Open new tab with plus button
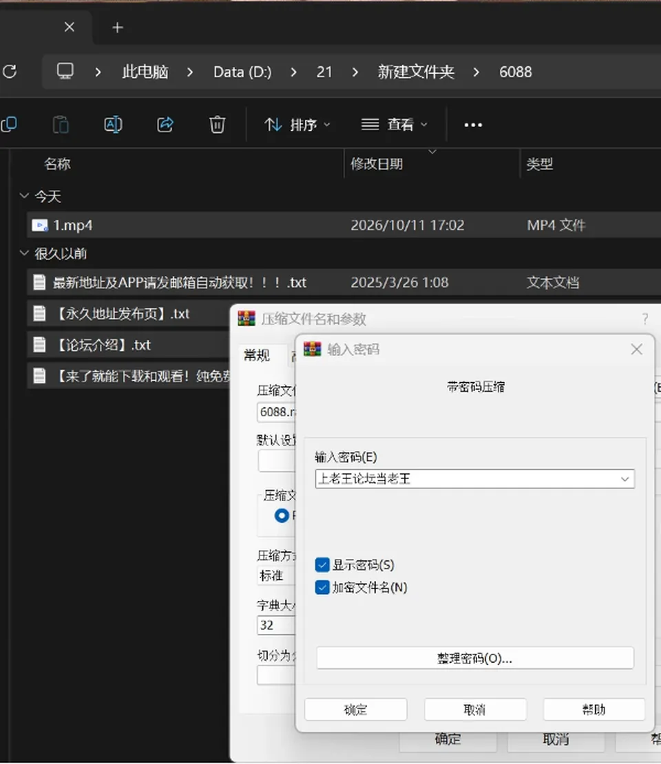Image resolution: width=661 pixels, height=764 pixels. click(118, 28)
